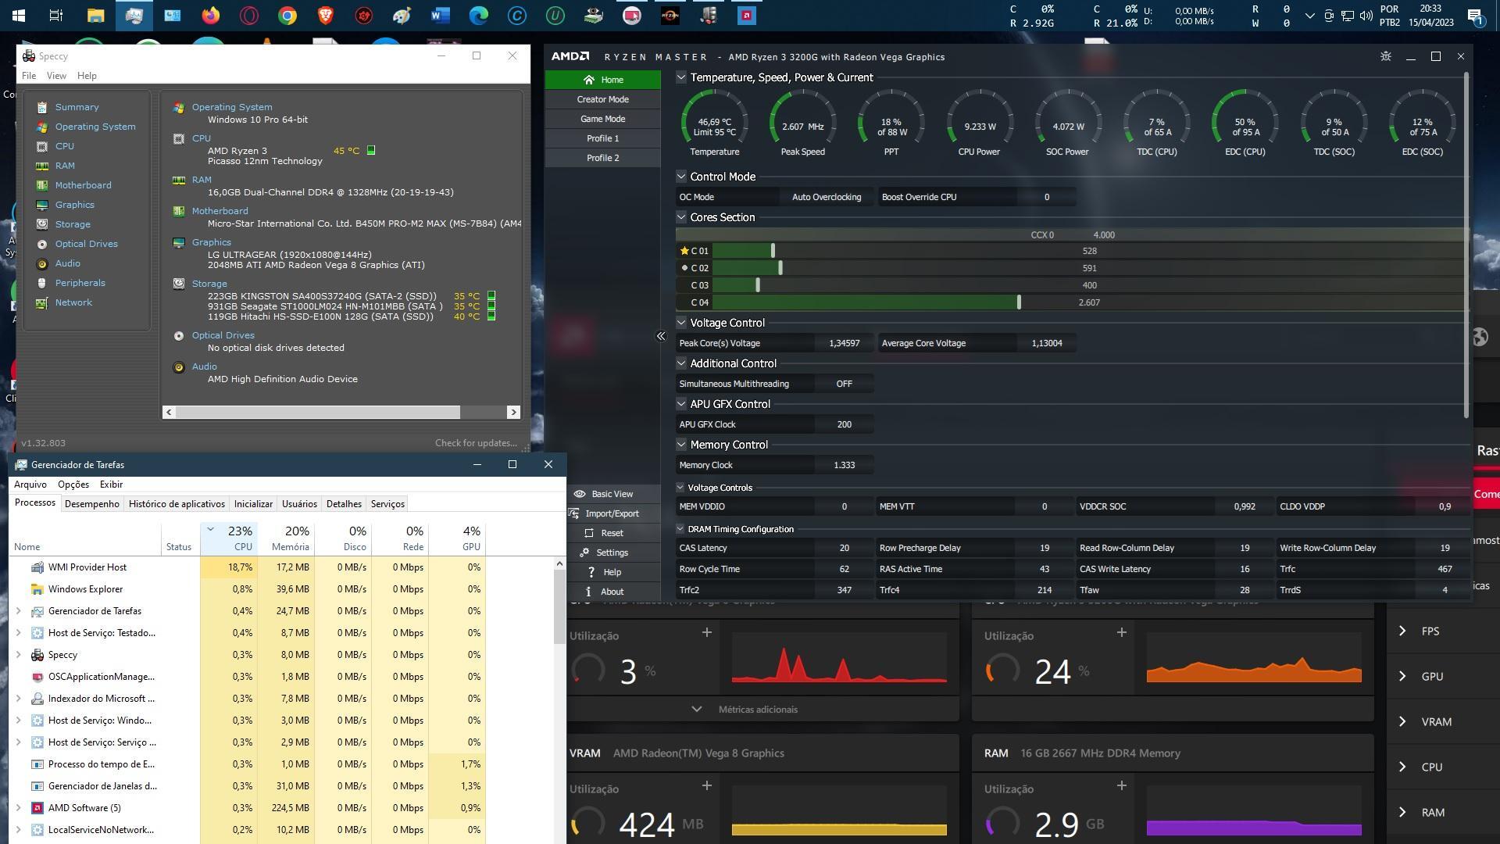Open Settings wrench icon in Ryzen Master
1500x844 pixels.
(585, 553)
